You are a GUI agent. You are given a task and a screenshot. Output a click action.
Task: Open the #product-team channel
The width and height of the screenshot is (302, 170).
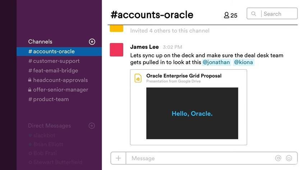coord(51,99)
